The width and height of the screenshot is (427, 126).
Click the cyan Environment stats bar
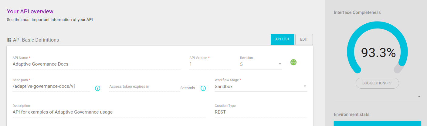(377, 123)
